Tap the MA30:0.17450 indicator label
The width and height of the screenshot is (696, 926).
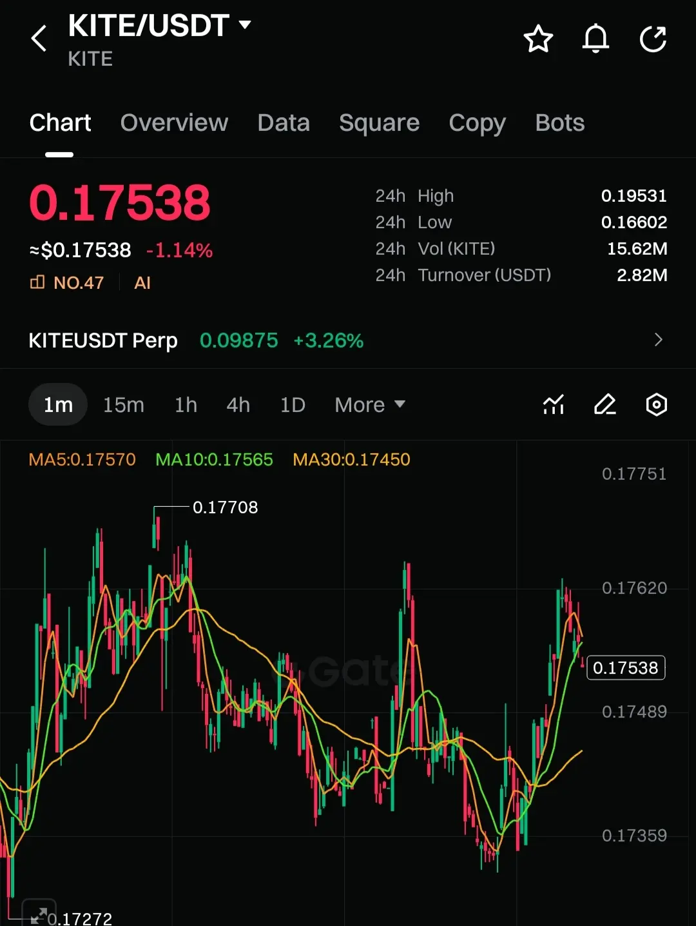[x=351, y=459]
